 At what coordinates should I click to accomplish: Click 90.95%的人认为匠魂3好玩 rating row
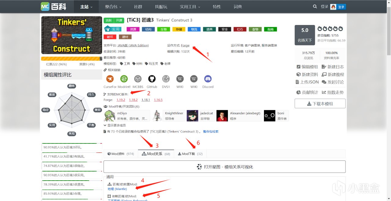point(72,147)
